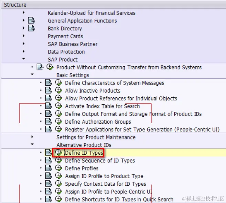Screen dimensions: 226x203
Task: Collapse Alternative Product IDs node
Action: (32, 144)
